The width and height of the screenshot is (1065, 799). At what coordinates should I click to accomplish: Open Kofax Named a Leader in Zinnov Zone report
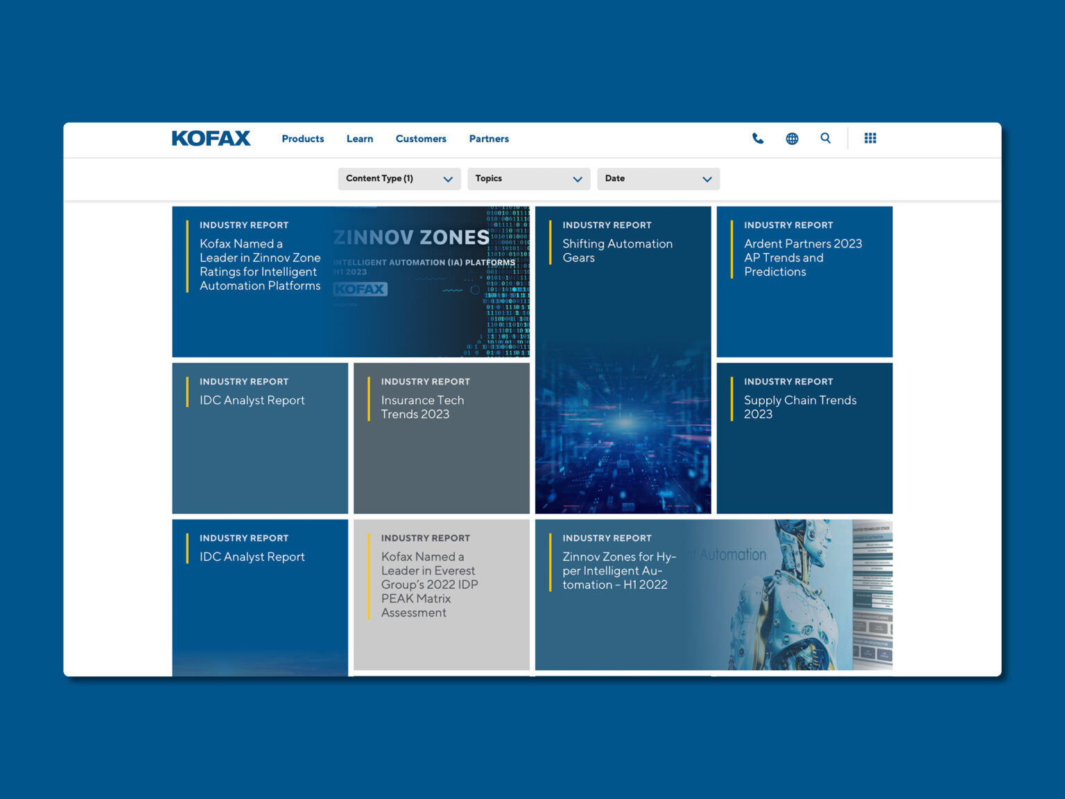260,265
